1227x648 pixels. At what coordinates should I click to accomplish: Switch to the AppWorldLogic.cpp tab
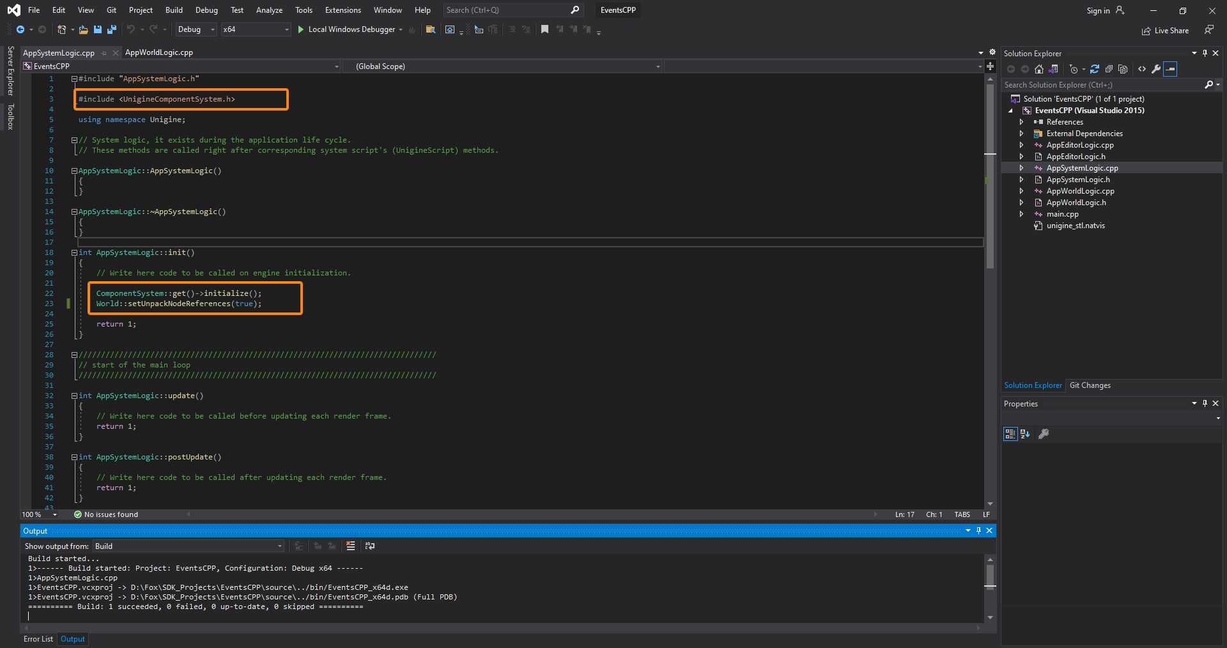tap(158, 52)
